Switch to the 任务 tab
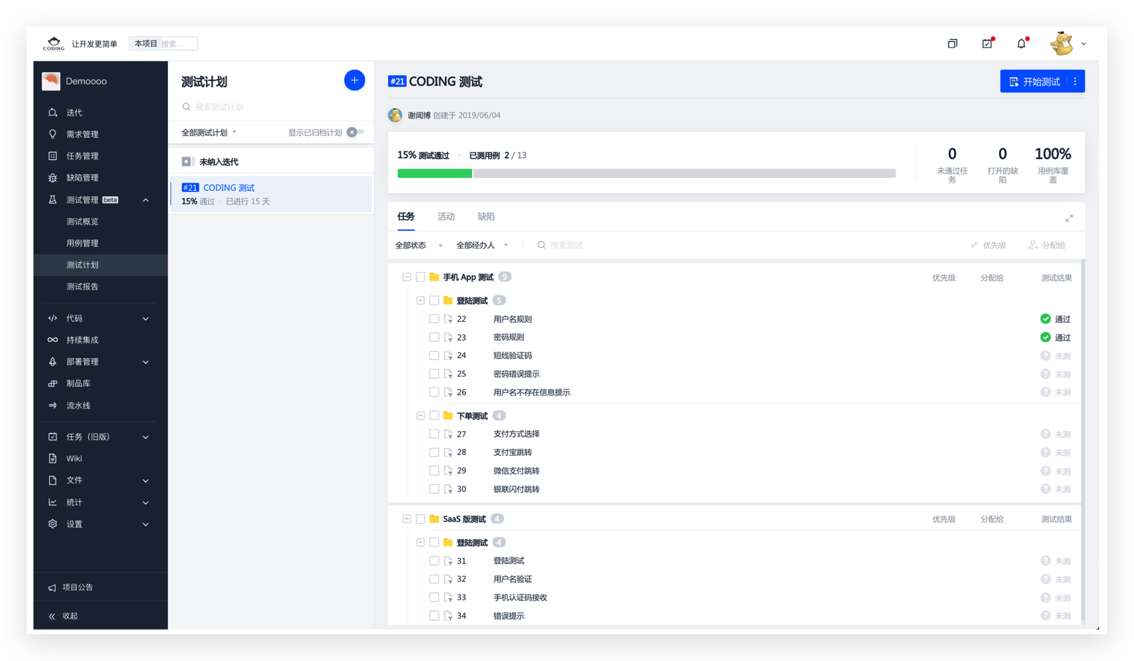This screenshot has height=661, width=1134. [406, 217]
